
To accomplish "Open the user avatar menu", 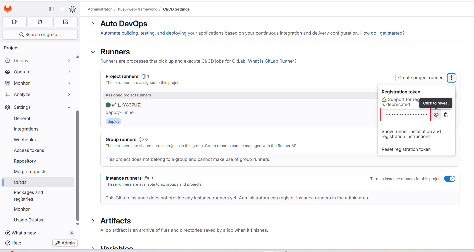I will pyautogui.click(x=73, y=9).
